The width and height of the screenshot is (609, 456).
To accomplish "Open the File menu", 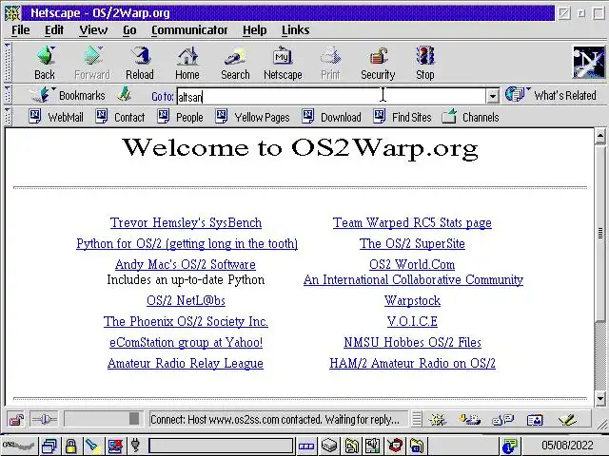I will pyautogui.click(x=21, y=29).
